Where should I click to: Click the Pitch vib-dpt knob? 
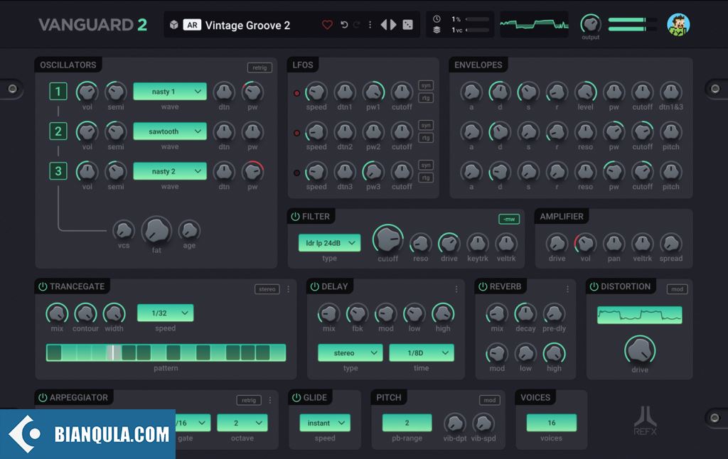click(454, 423)
